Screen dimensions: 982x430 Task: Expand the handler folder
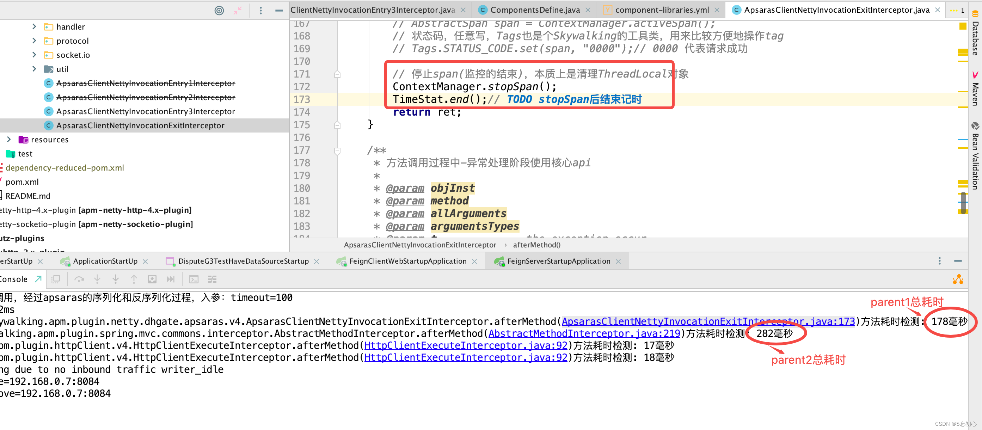(34, 27)
